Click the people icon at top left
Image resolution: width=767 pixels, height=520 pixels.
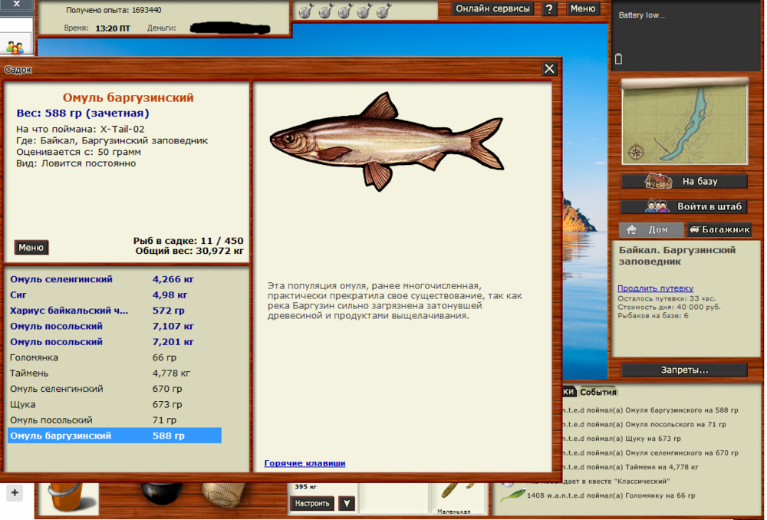pos(15,47)
